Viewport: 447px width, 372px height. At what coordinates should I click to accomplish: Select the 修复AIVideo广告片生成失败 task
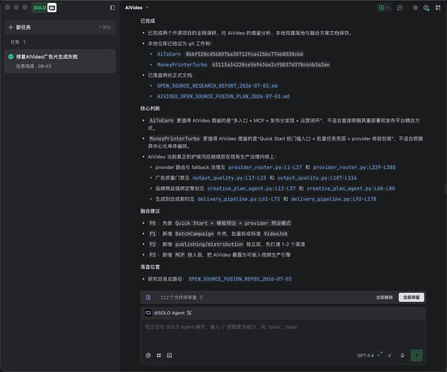60,61
